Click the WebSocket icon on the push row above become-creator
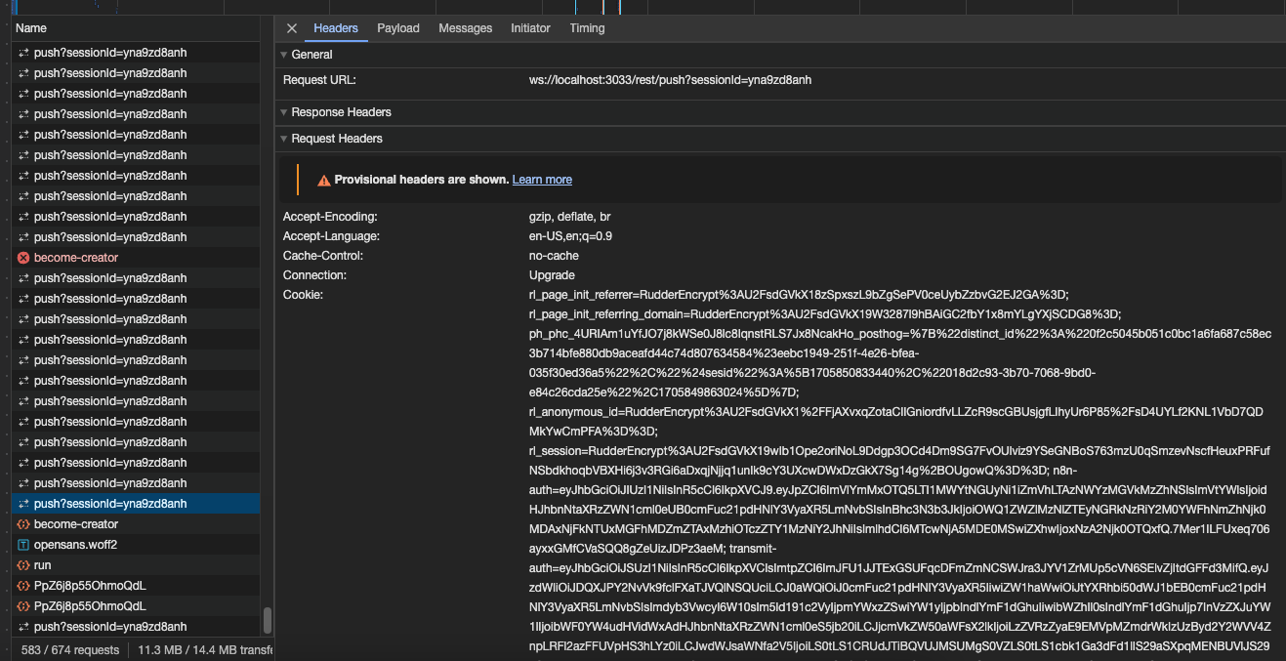This screenshot has height=661, width=1286. (x=21, y=236)
